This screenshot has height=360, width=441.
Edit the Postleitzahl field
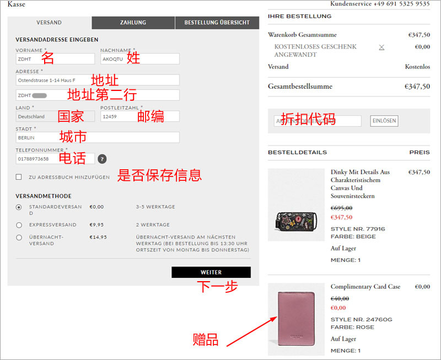[x=140, y=116]
